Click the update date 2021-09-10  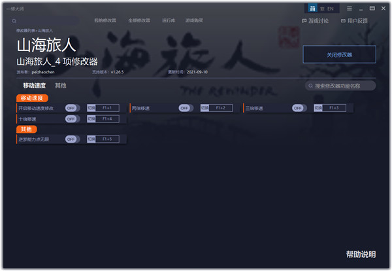[197, 72]
